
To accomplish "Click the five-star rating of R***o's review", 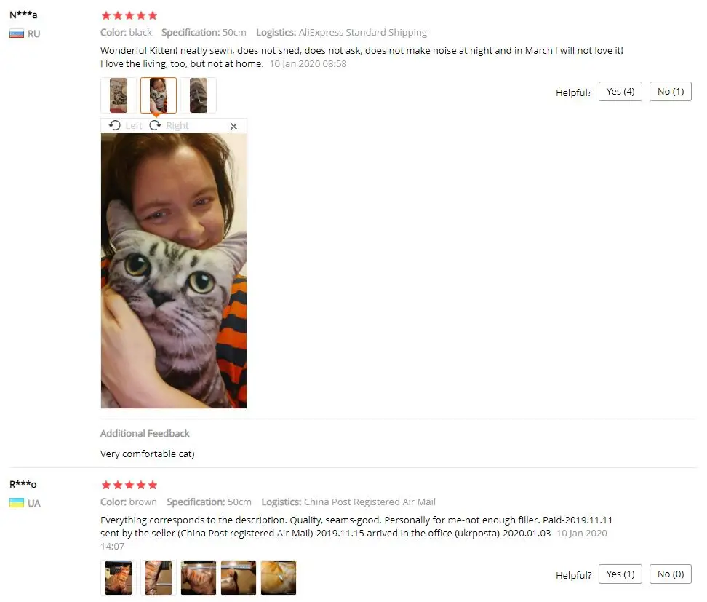I will (x=129, y=485).
